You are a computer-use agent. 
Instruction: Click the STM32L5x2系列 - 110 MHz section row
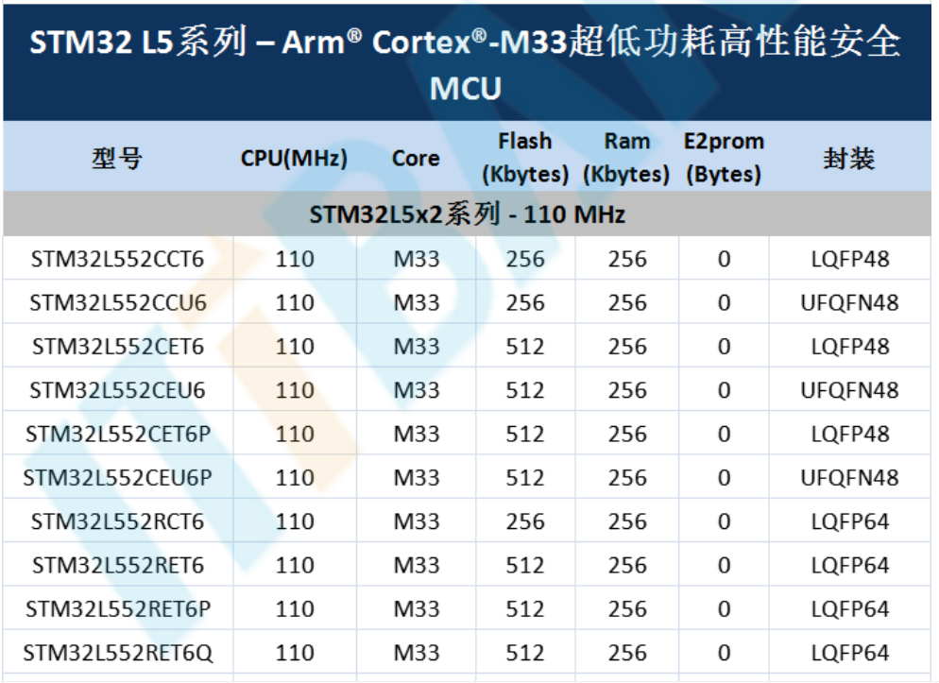point(467,213)
